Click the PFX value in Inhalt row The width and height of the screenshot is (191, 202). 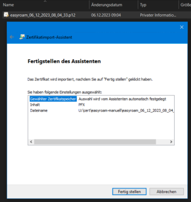coord(82,105)
